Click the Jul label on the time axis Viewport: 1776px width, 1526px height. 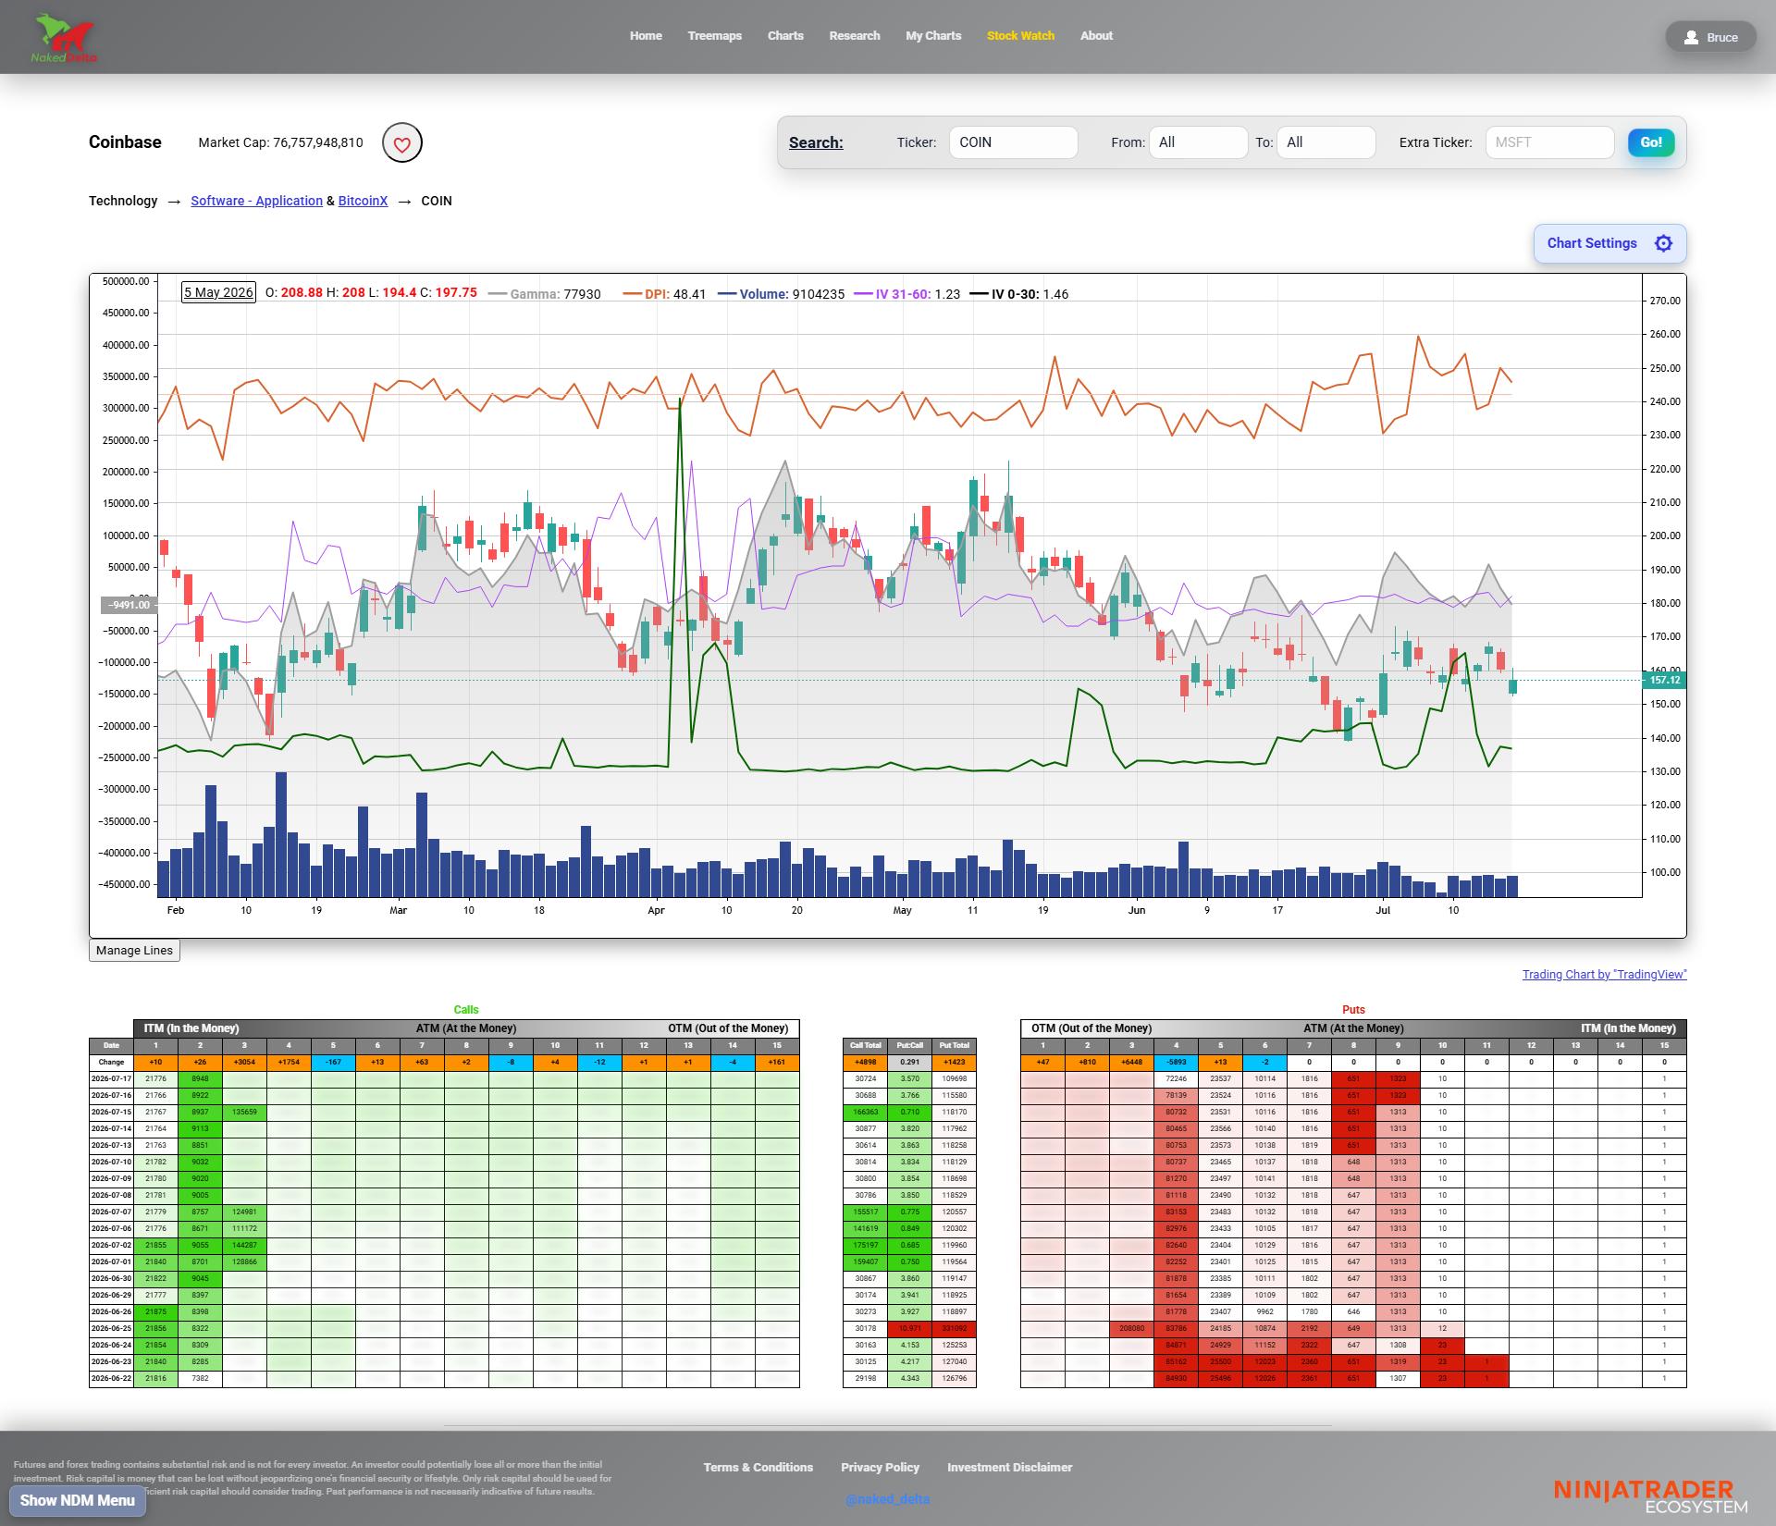pyautogui.click(x=1383, y=911)
